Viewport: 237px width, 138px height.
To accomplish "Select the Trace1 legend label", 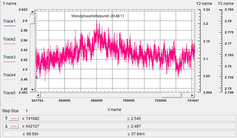I will pyautogui.click(x=9, y=21).
